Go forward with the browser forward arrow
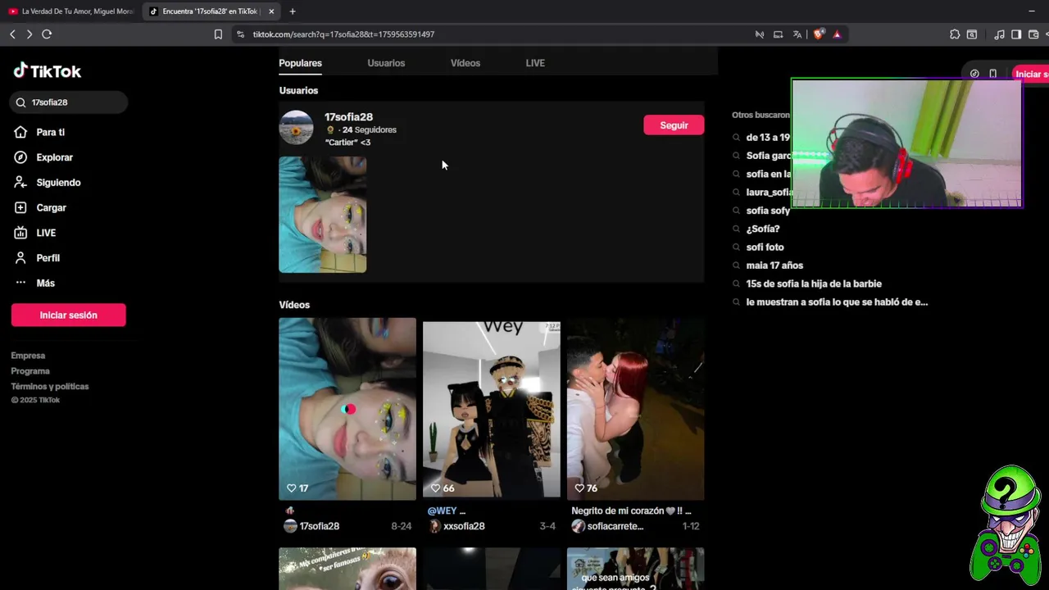The height and width of the screenshot is (590, 1049). [x=30, y=34]
